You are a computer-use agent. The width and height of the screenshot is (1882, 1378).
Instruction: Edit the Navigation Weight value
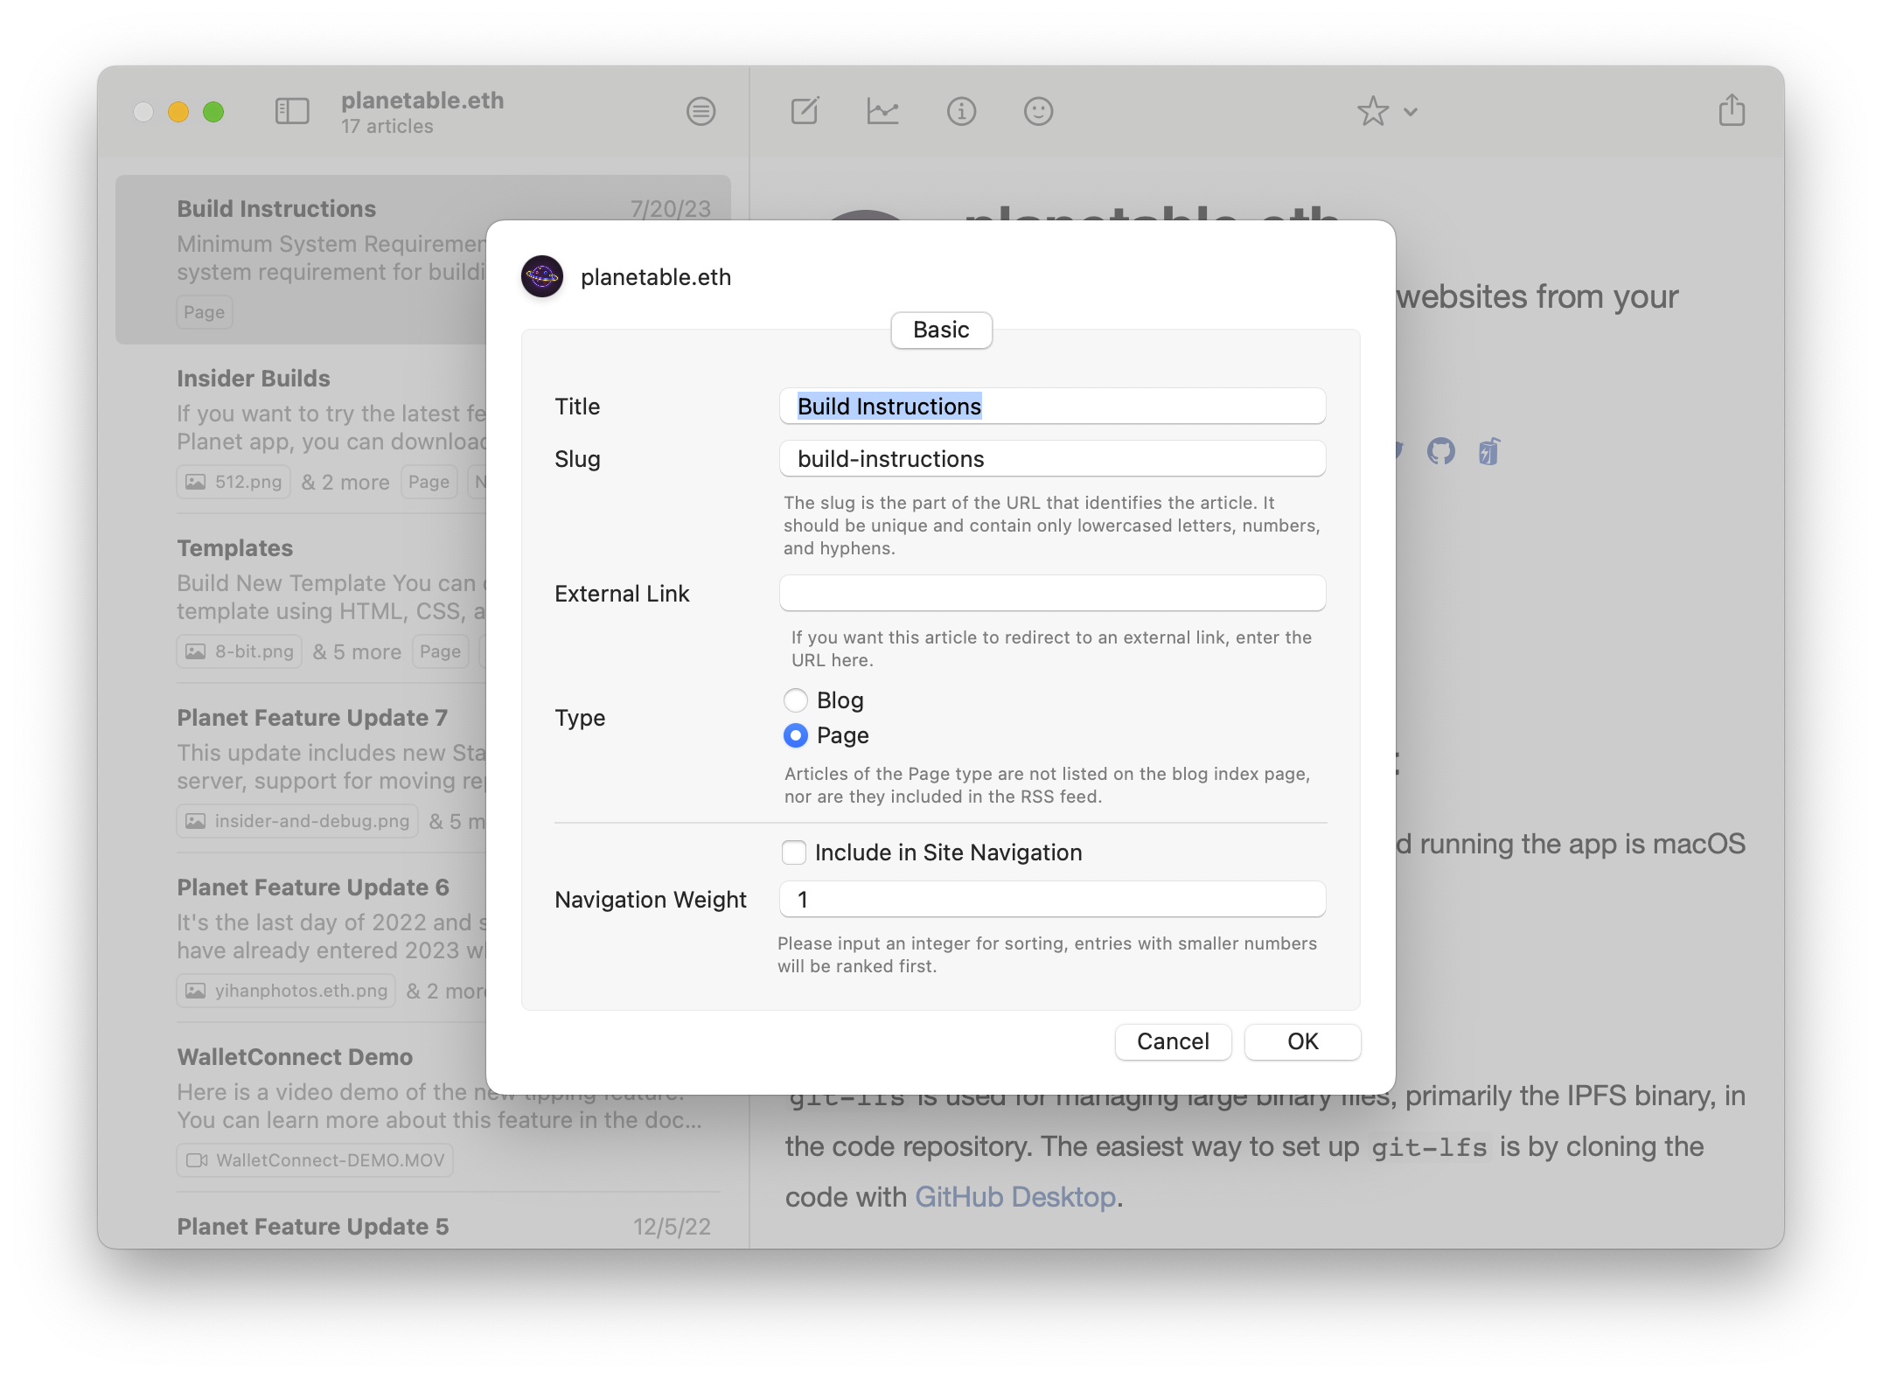[1052, 899]
